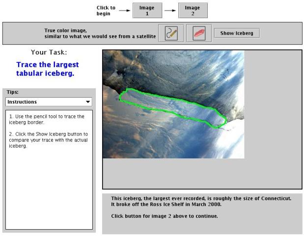This screenshot has width=304, height=237.
Task: Click the Tips dropdown arrow
Action: coord(87,102)
